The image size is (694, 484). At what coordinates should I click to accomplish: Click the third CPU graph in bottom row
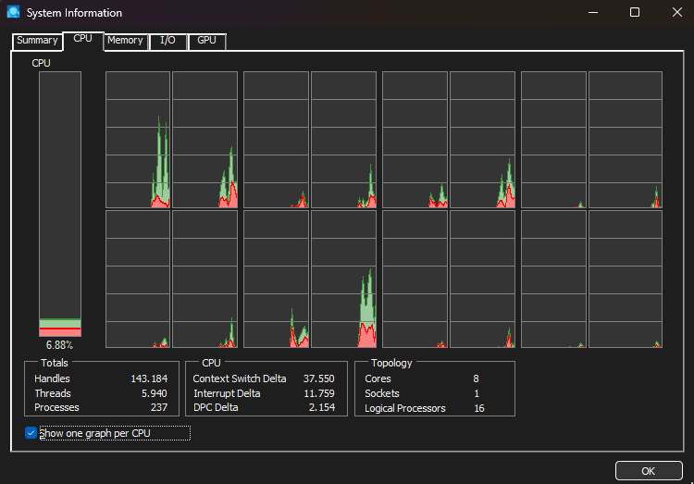[276, 279]
